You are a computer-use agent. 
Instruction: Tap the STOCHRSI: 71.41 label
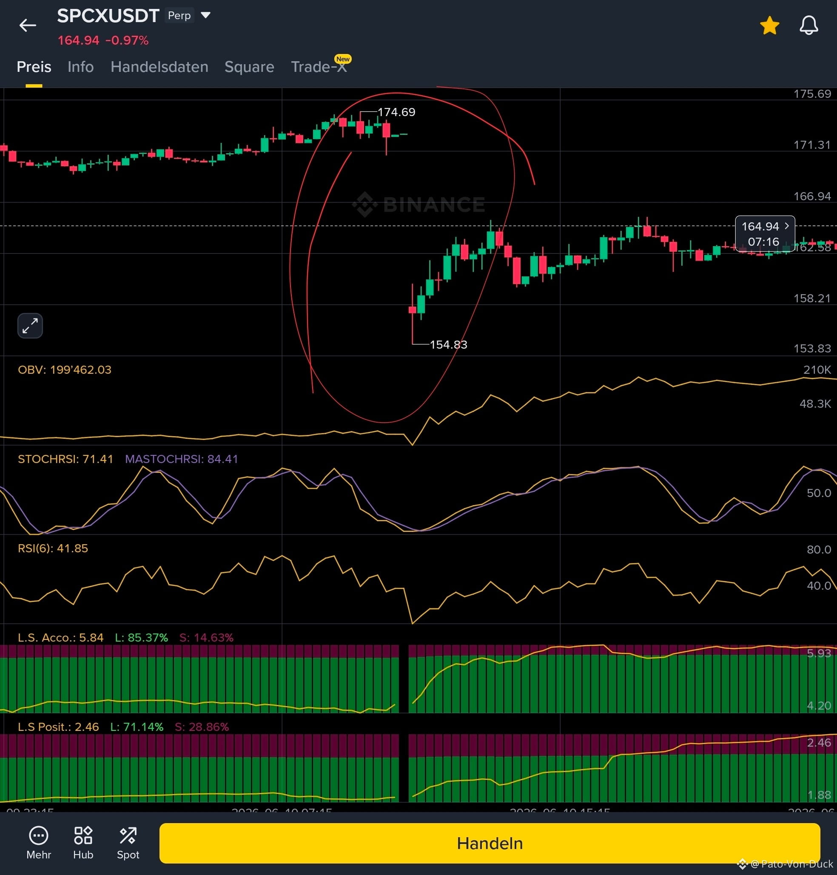pyautogui.click(x=65, y=459)
